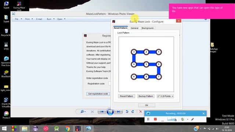Launch the Picasa 3 desktop shortcut
235x132 pixels.
point(6,115)
